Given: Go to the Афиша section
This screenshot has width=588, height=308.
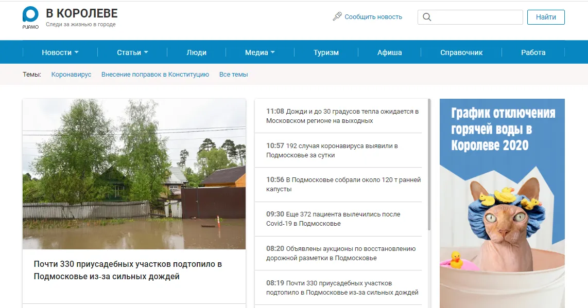Looking at the screenshot, I should [x=389, y=52].
